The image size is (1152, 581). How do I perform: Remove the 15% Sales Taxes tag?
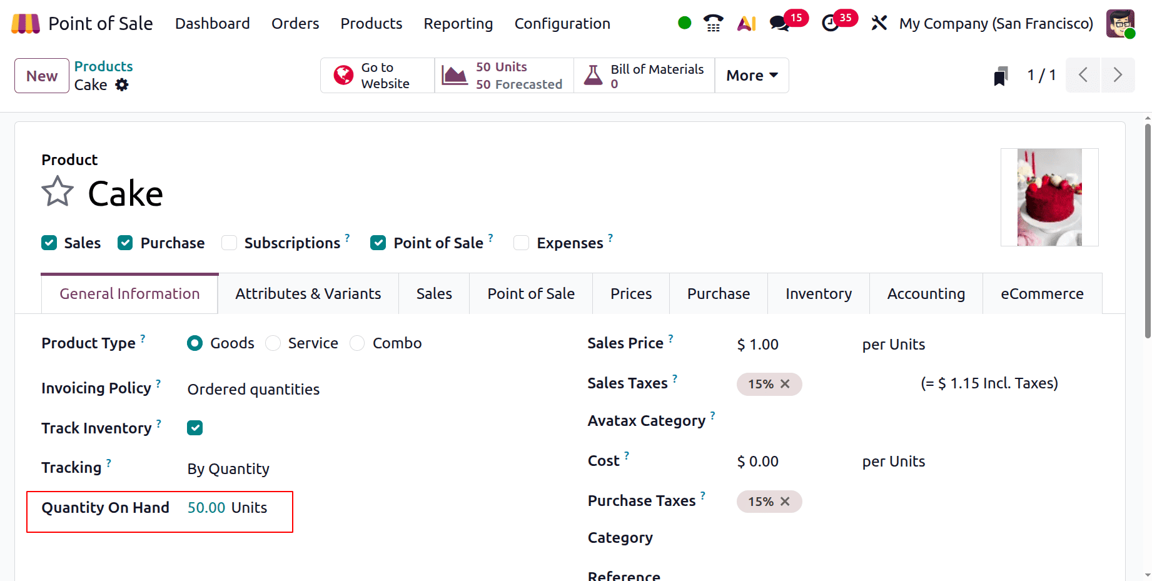pos(785,384)
